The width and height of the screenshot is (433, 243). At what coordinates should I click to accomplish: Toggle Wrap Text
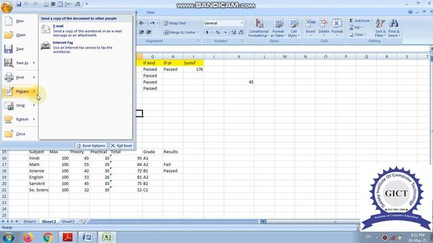175,24
